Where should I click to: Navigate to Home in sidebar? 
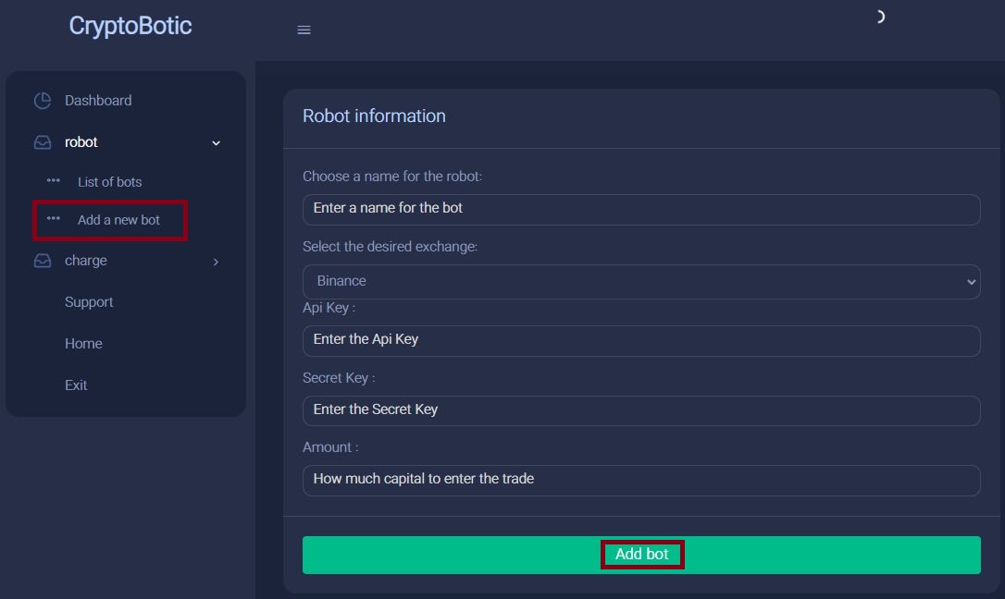83,344
